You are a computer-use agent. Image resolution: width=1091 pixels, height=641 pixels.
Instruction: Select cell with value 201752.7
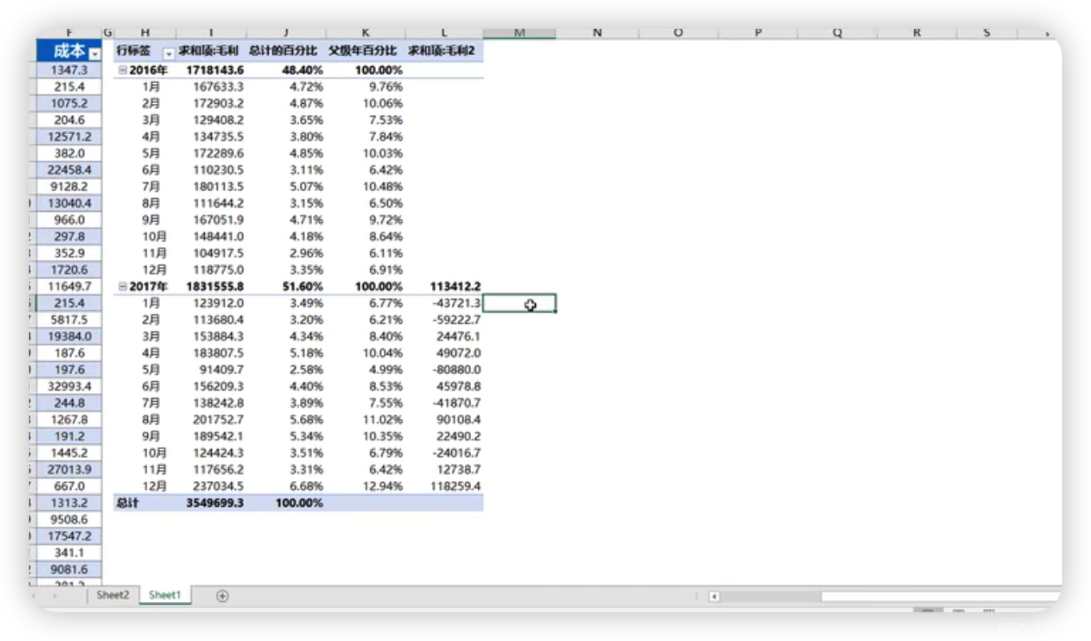tap(211, 420)
